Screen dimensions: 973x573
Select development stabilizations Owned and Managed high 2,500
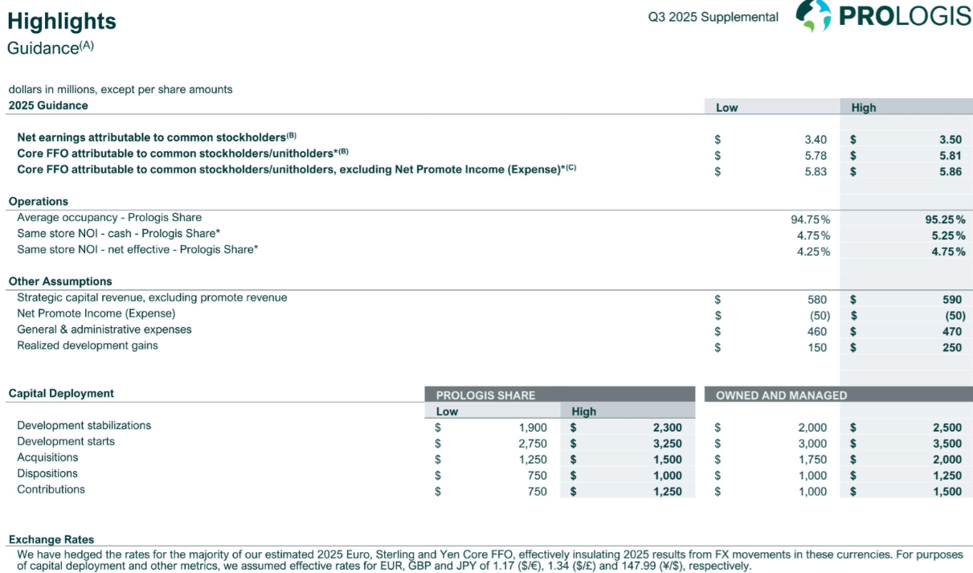pyautogui.click(x=947, y=428)
